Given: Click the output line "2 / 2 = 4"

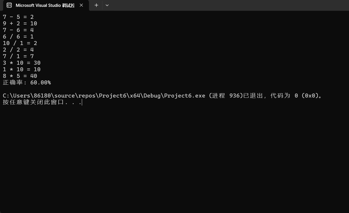Looking at the screenshot, I should [x=18, y=50].
